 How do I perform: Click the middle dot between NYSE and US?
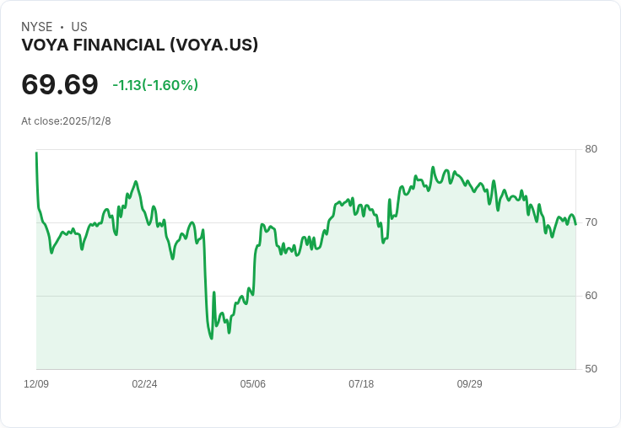click(62, 27)
